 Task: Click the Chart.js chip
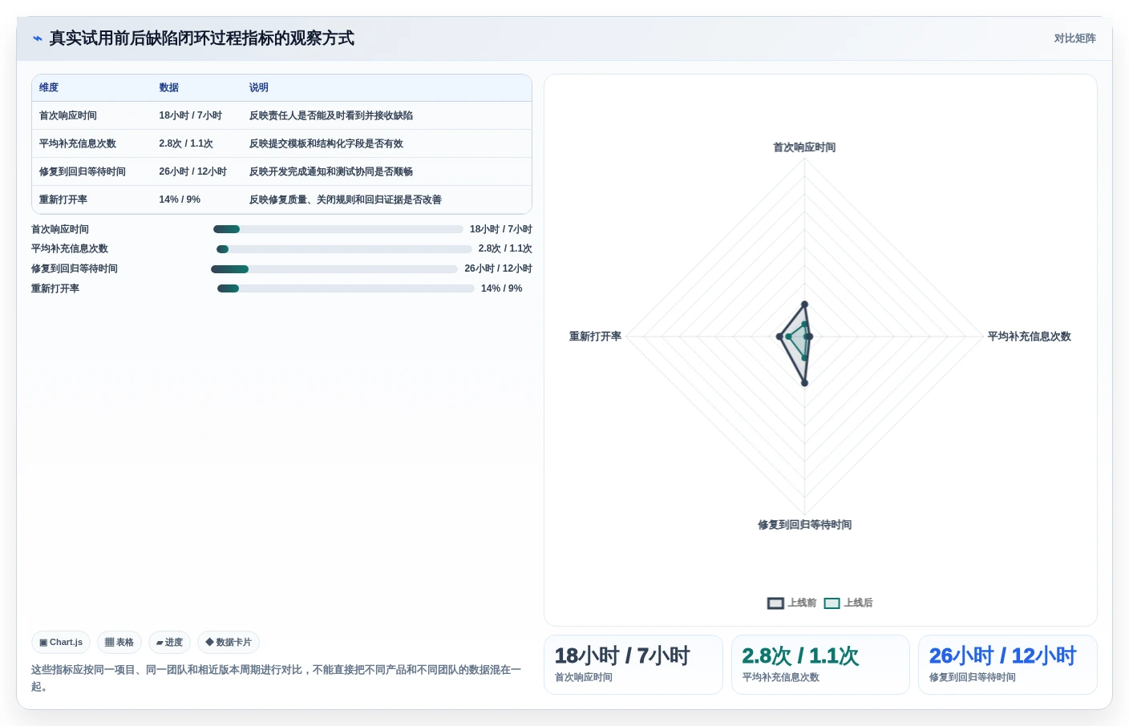pos(61,643)
